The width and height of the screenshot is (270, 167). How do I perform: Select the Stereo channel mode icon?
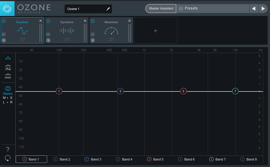pos(8,89)
